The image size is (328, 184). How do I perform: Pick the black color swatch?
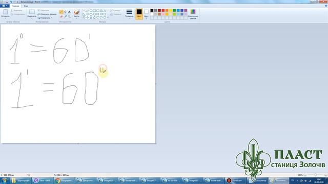coord(152,10)
